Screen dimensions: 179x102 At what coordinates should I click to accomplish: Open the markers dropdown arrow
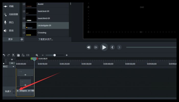pos(13,67)
